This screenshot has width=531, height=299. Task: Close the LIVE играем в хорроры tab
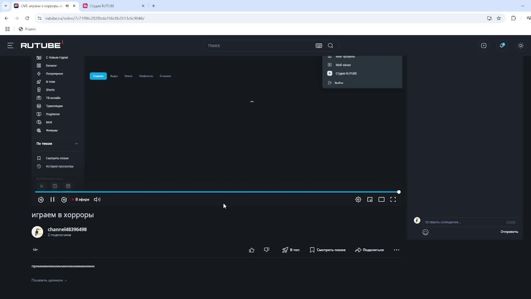(74, 6)
